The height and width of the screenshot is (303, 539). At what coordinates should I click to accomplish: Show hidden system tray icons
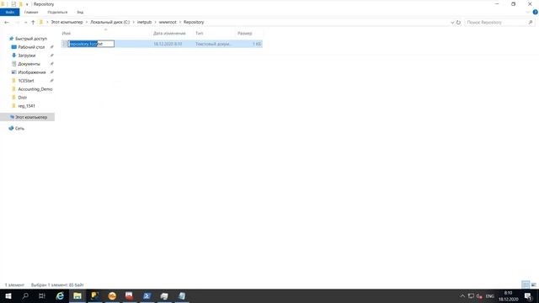point(462,295)
